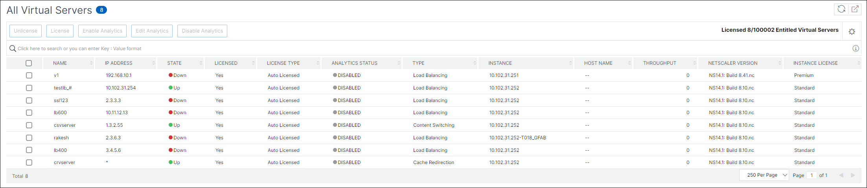Click the Unlicense button
Screen dimensions: 867x188
26,31
